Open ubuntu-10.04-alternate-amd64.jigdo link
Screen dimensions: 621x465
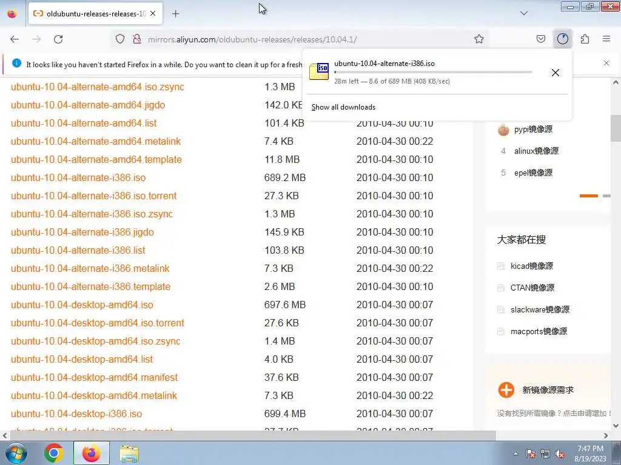tap(88, 105)
